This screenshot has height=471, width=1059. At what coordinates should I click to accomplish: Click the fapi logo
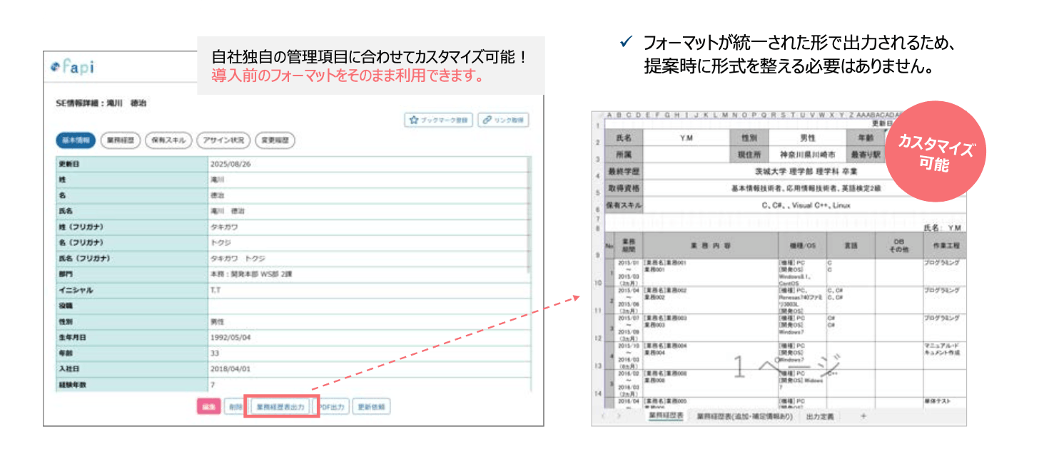click(x=72, y=68)
